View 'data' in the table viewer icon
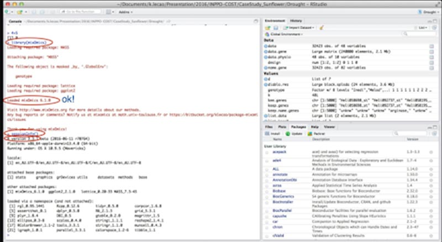Viewport: 442px width, 242px height. click(x=432, y=46)
